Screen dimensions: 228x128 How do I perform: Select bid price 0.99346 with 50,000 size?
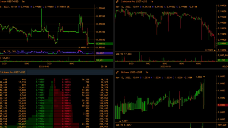pos(40,100)
